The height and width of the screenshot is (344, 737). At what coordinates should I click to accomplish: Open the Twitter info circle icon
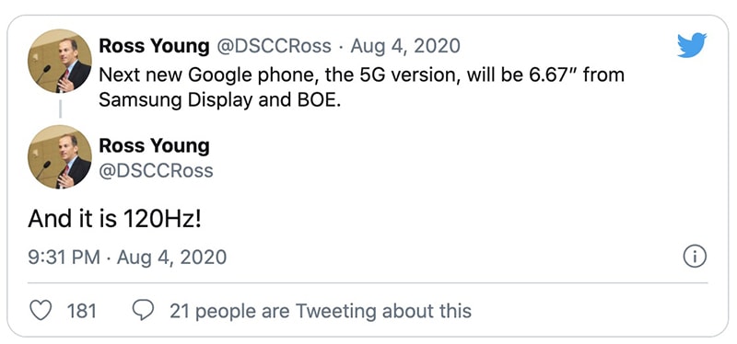[x=695, y=257]
